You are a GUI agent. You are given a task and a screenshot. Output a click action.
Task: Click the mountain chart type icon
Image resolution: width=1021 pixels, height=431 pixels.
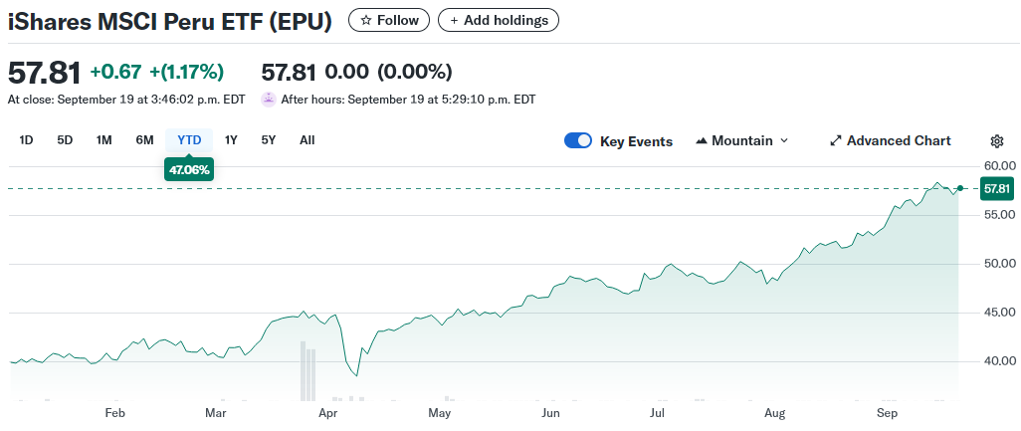click(701, 141)
